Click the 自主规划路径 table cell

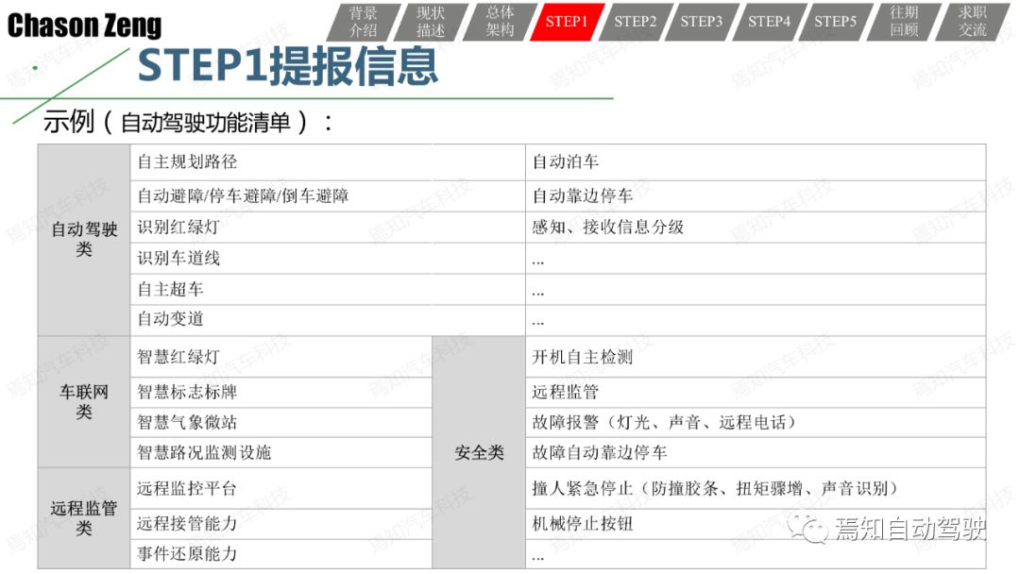pyautogui.click(x=327, y=162)
